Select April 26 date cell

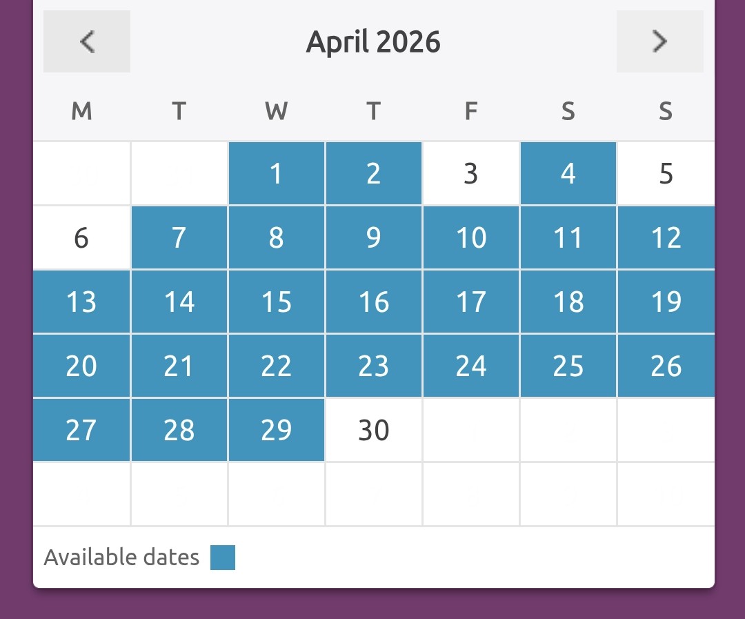(666, 366)
